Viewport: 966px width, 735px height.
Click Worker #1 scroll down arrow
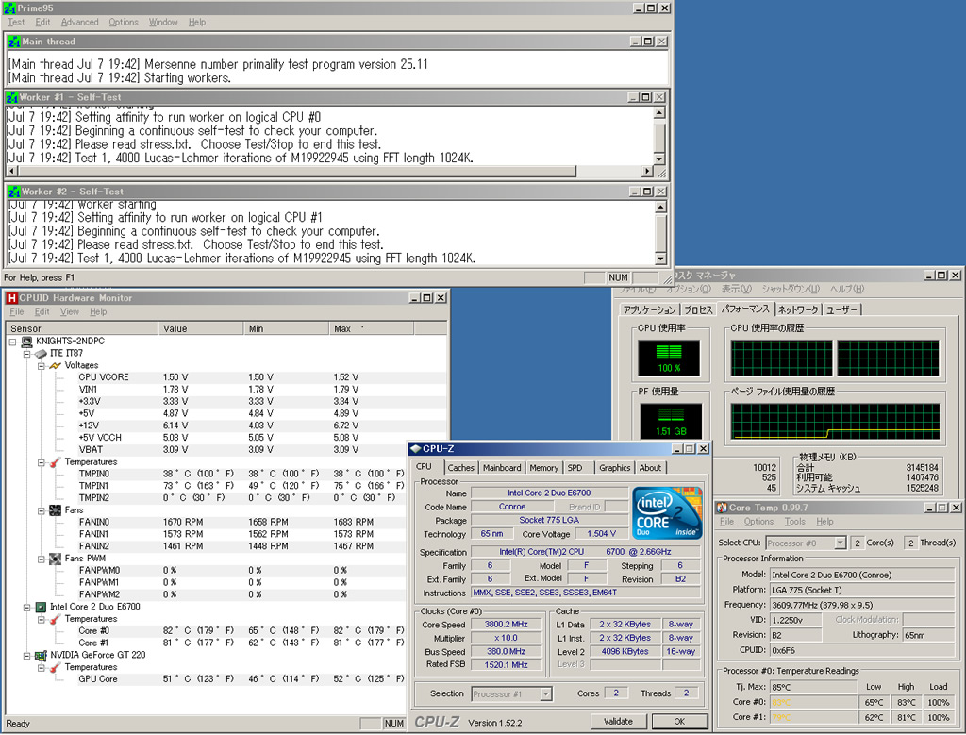click(659, 159)
